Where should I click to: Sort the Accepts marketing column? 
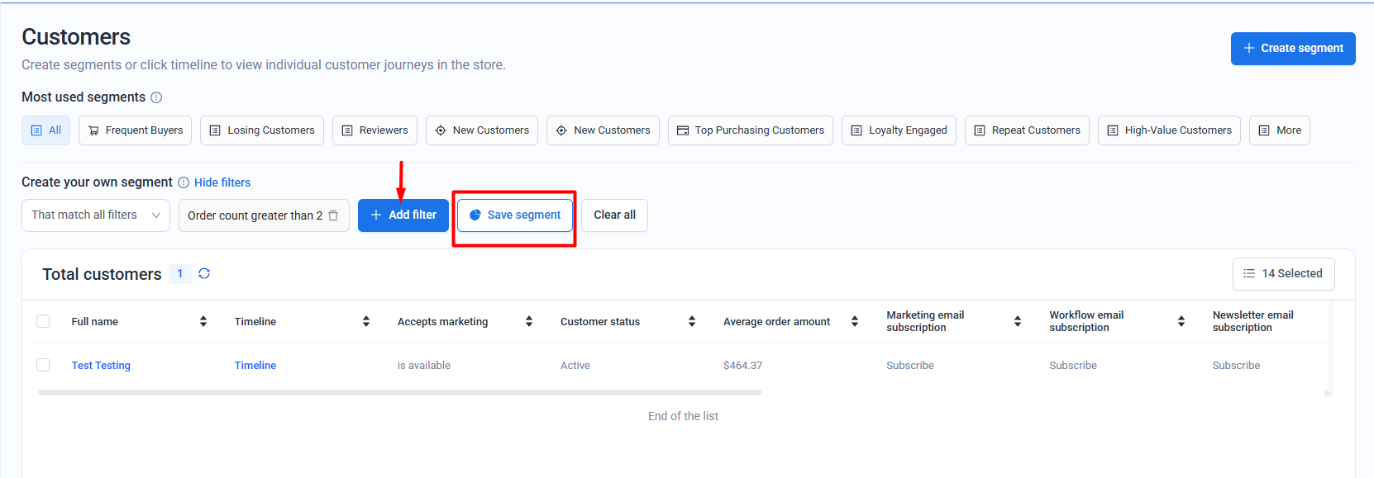[529, 321]
